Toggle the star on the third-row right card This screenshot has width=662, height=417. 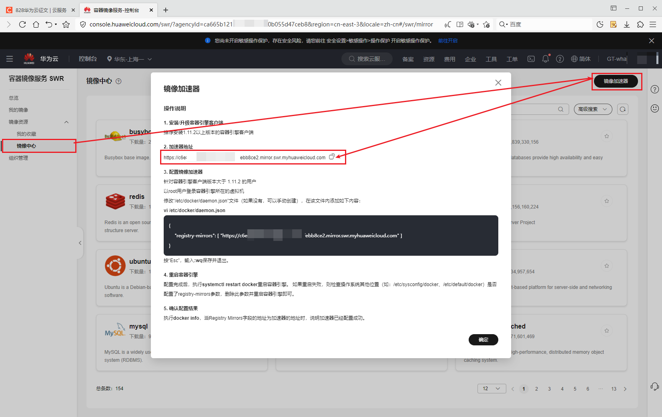click(x=607, y=266)
